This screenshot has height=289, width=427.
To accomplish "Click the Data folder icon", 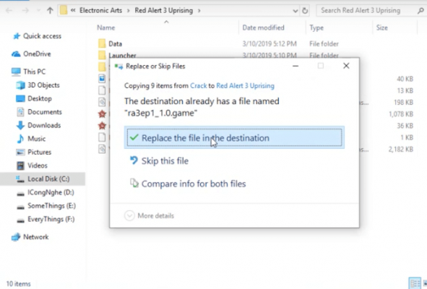I will (102, 43).
